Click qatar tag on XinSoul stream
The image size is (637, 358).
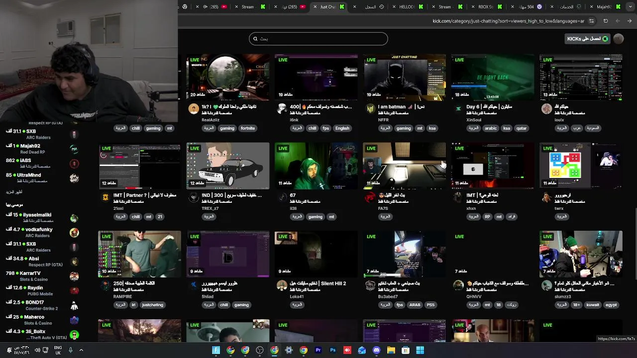point(522,128)
